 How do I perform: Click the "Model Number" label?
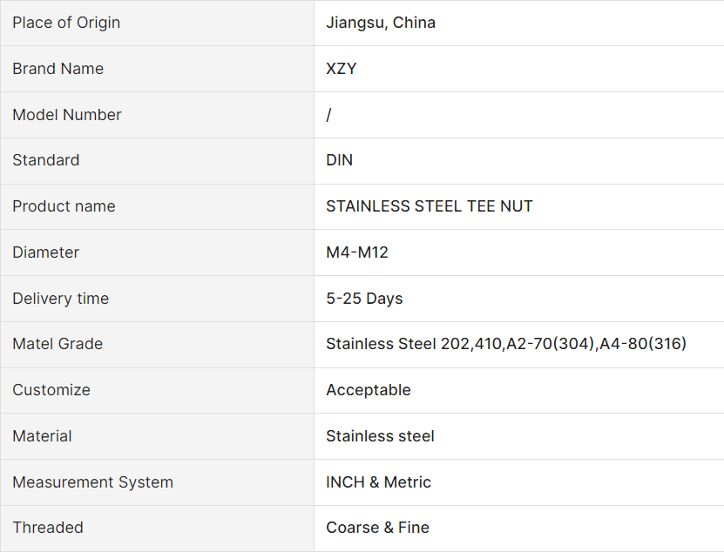(x=67, y=115)
